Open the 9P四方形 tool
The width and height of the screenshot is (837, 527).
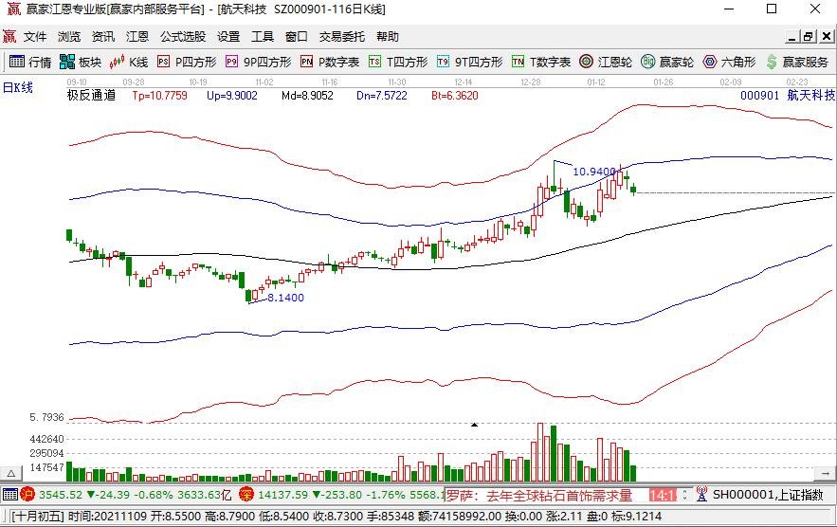point(259,62)
